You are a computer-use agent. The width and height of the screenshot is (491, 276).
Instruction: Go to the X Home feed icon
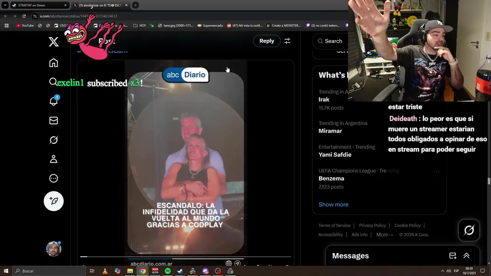pos(54,63)
